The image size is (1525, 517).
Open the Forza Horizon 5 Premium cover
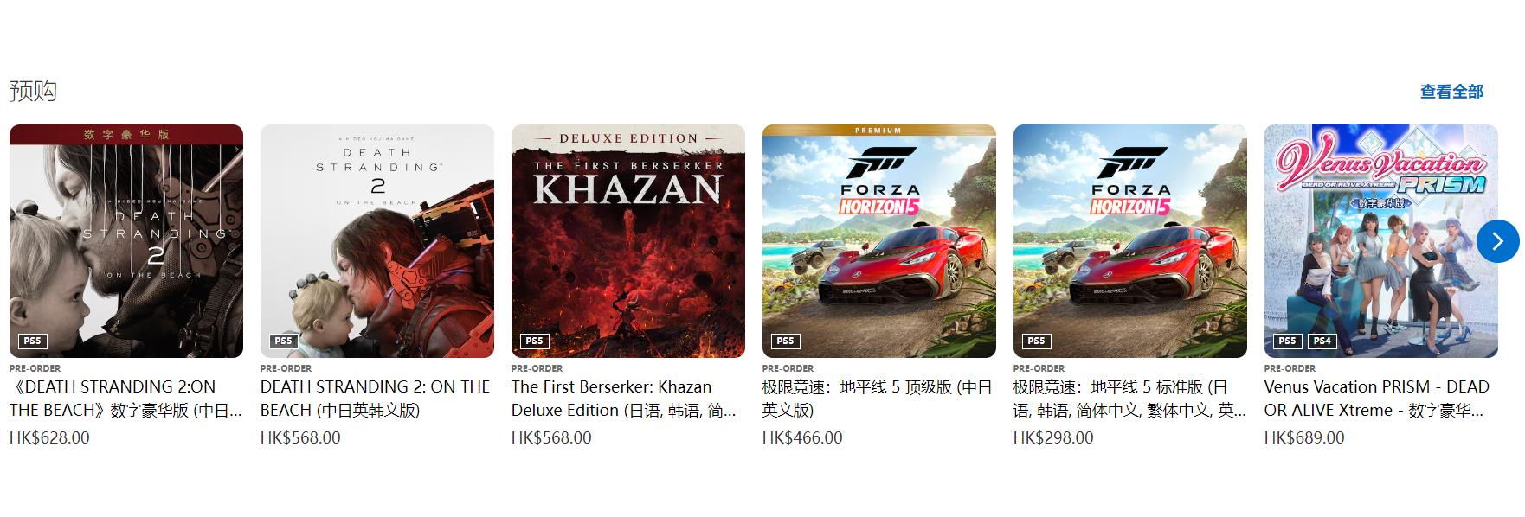(879, 241)
